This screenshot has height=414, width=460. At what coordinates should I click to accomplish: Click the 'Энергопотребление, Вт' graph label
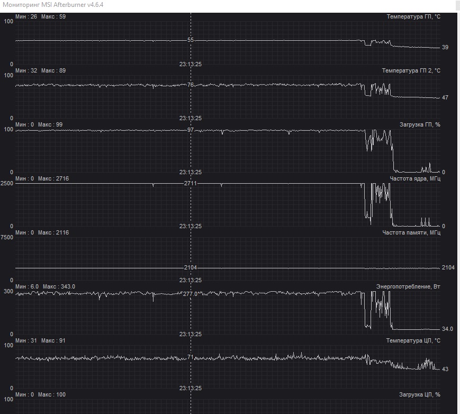(408, 286)
